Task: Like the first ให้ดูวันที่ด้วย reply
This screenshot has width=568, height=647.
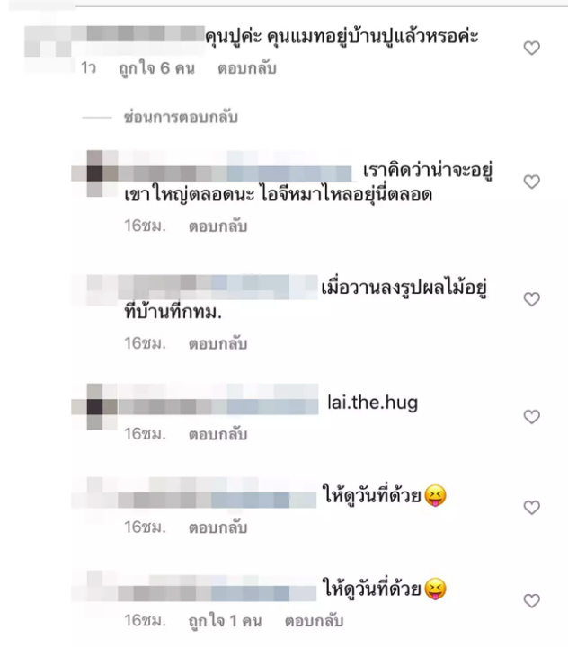Action: 532,507
